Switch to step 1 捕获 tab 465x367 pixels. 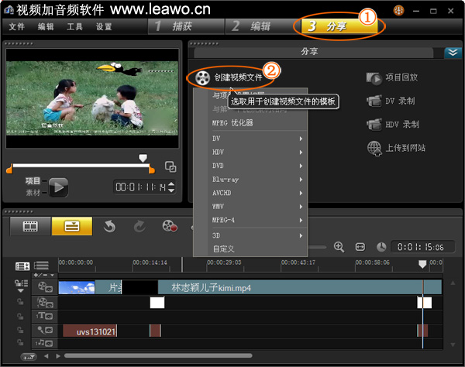(x=186, y=26)
